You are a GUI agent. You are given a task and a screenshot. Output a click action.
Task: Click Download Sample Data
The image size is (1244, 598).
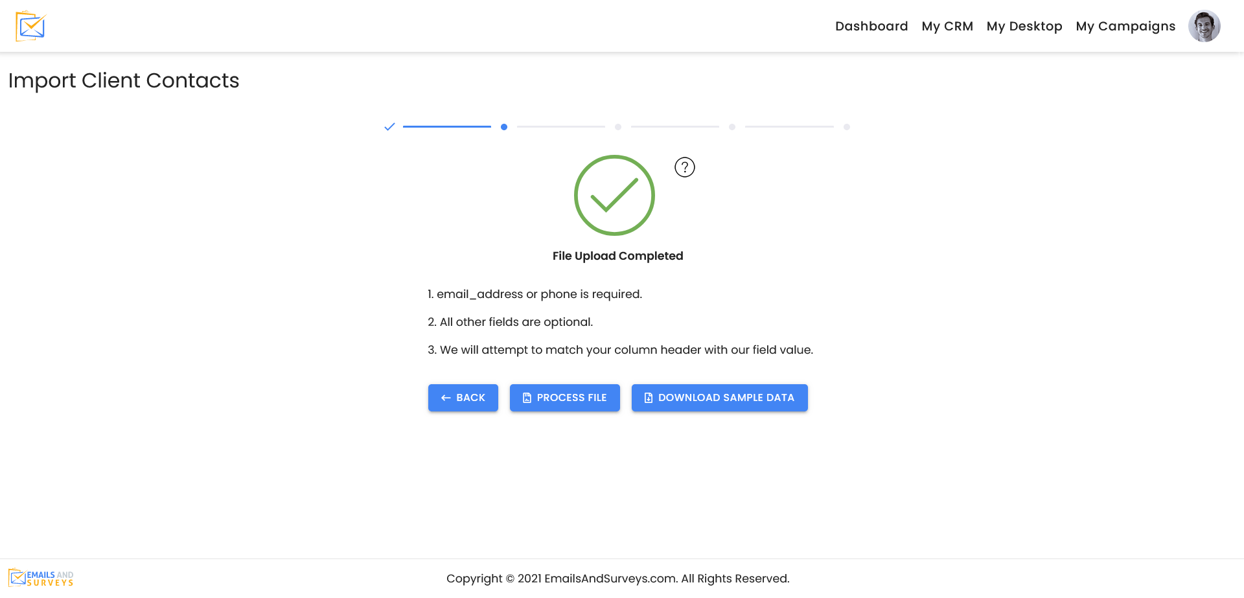(719, 397)
